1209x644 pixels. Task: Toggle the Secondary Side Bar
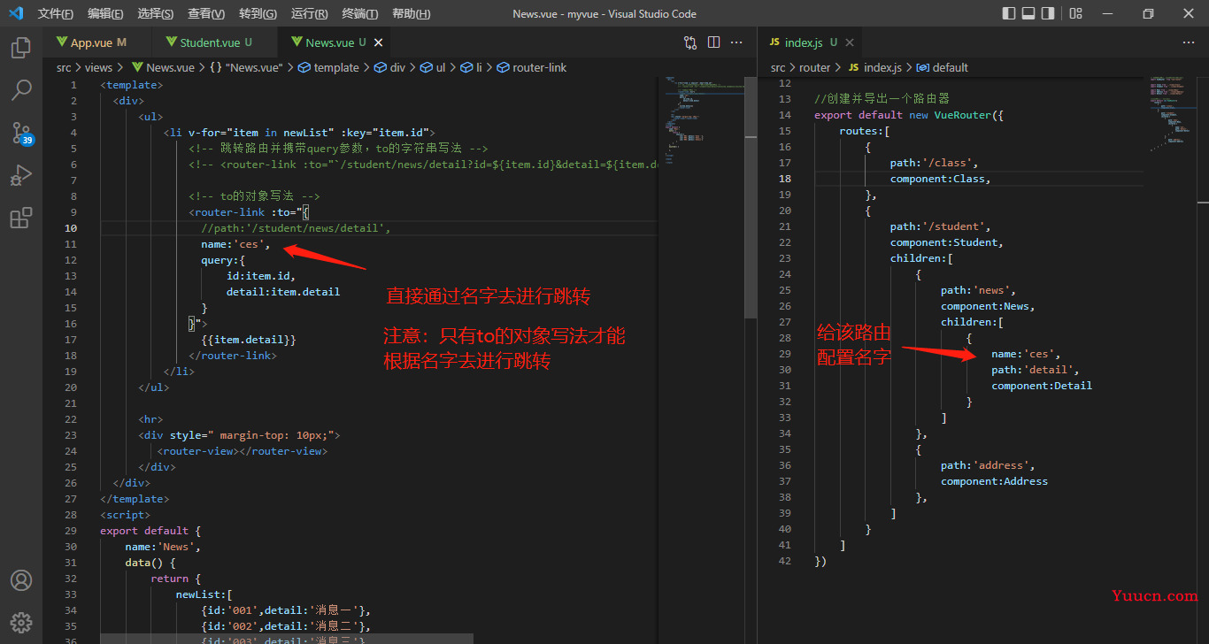pos(1048,13)
